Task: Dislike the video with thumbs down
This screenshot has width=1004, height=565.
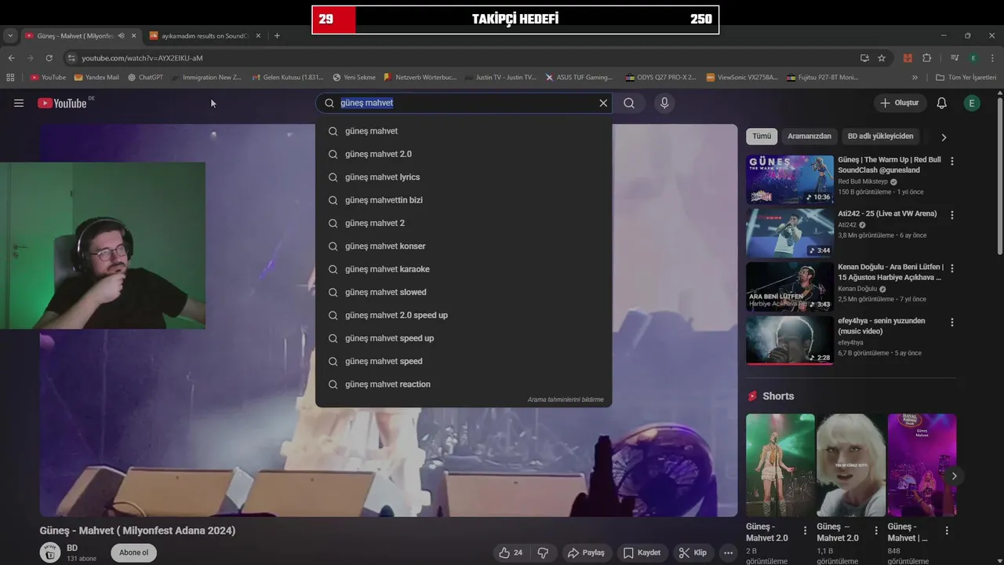Action: pos(543,552)
